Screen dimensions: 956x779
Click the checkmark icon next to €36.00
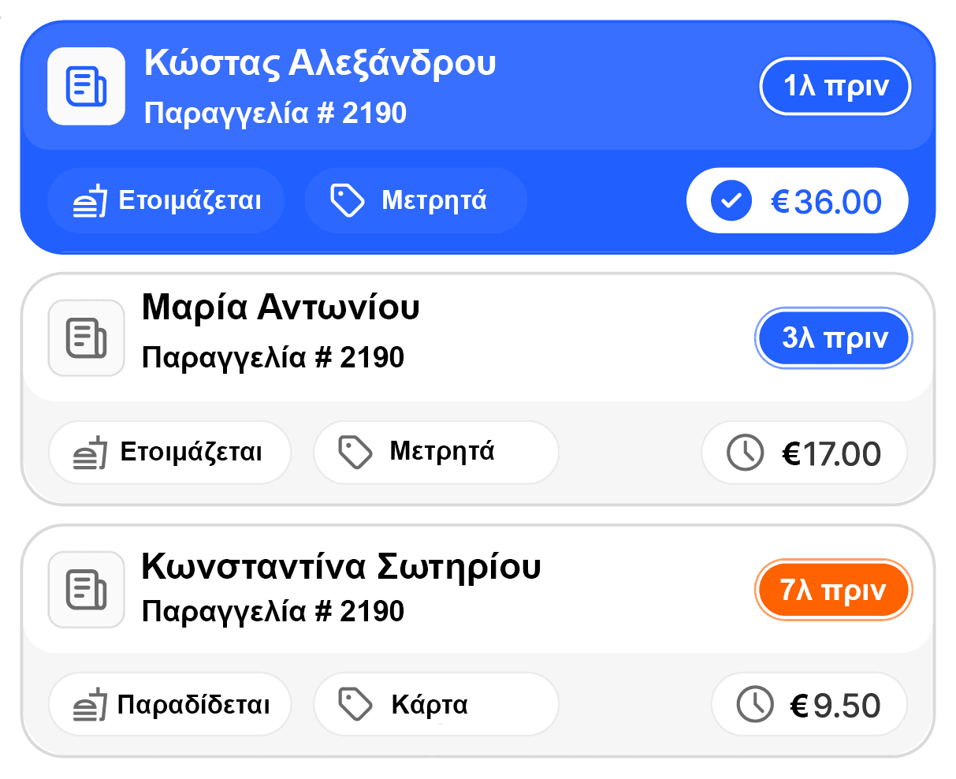pyautogui.click(x=731, y=200)
